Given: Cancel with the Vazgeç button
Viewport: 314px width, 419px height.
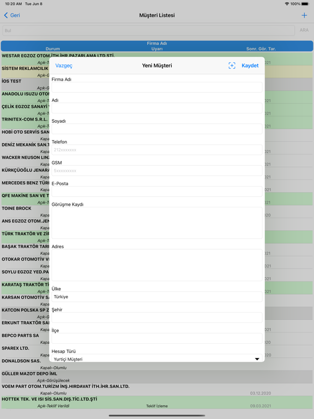Looking at the screenshot, I should coord(64,65).
